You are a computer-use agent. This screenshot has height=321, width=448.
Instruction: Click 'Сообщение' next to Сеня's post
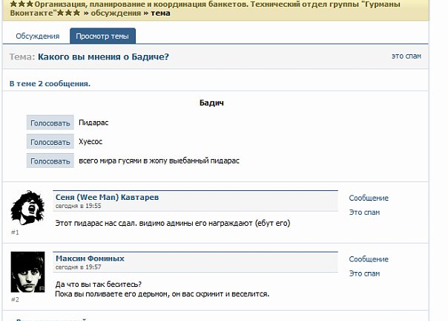(369, 198)
